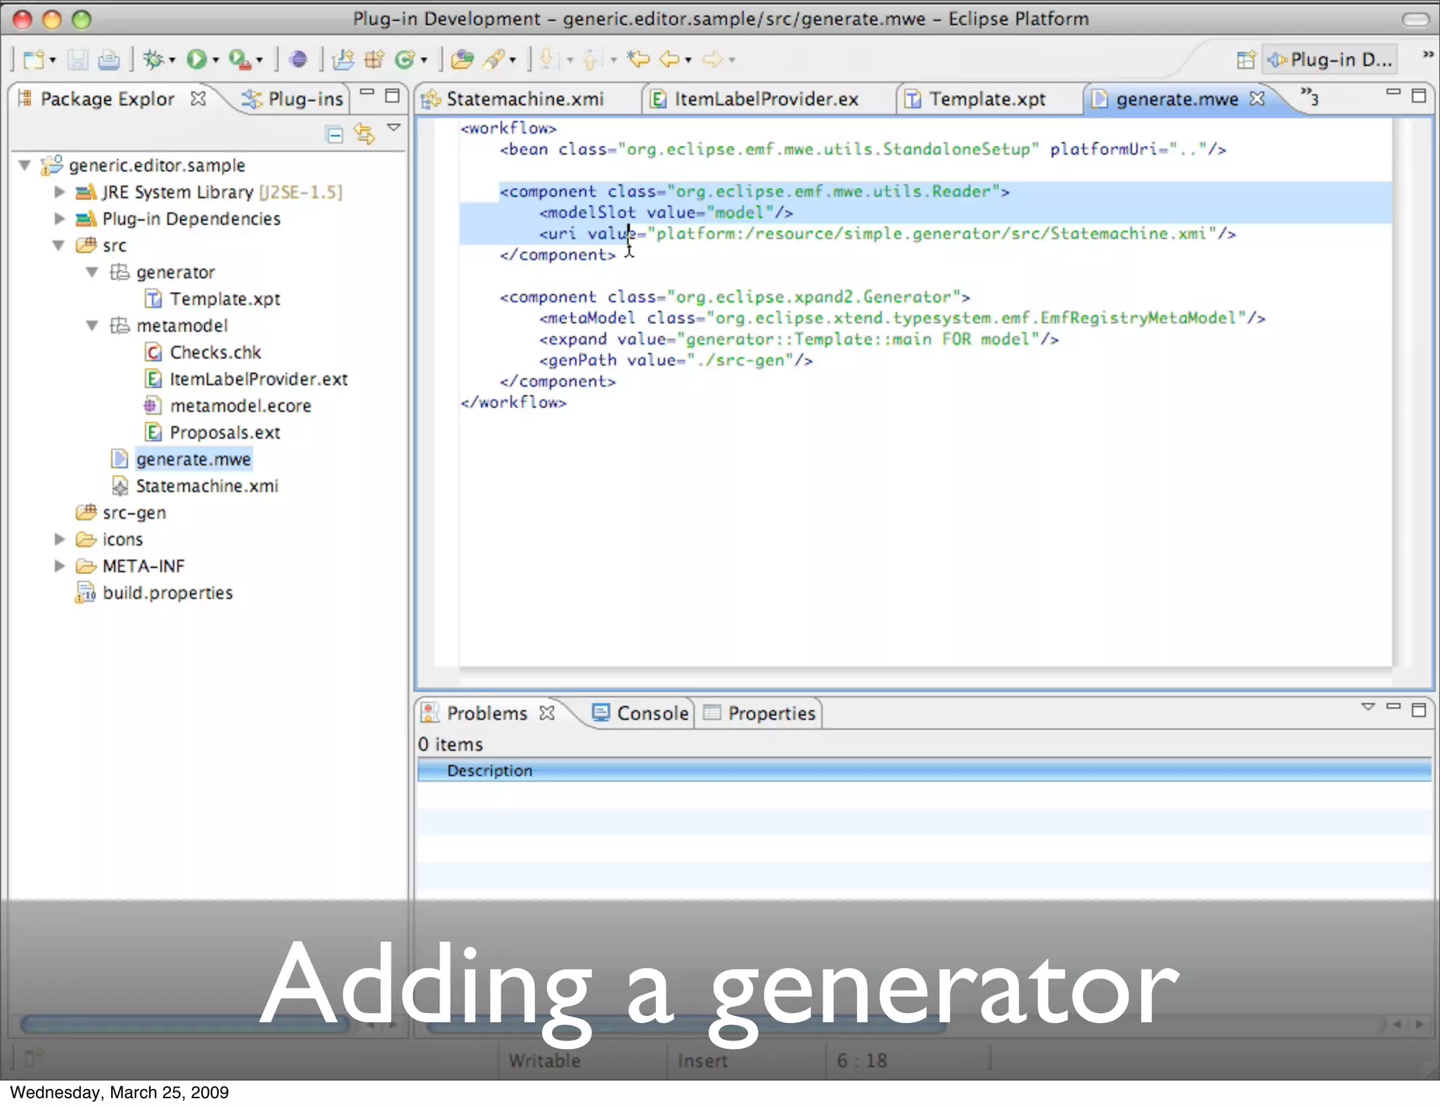Collapse the generic.editor.sample project node

pyautogui.click(x=25, y=165)
